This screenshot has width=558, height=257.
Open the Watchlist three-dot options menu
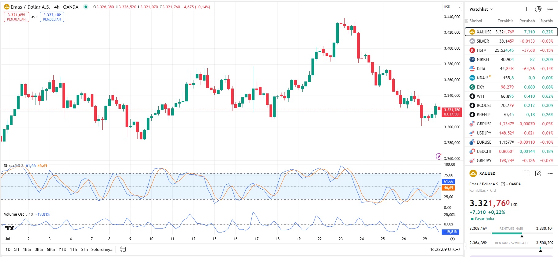tap(550, 9)
